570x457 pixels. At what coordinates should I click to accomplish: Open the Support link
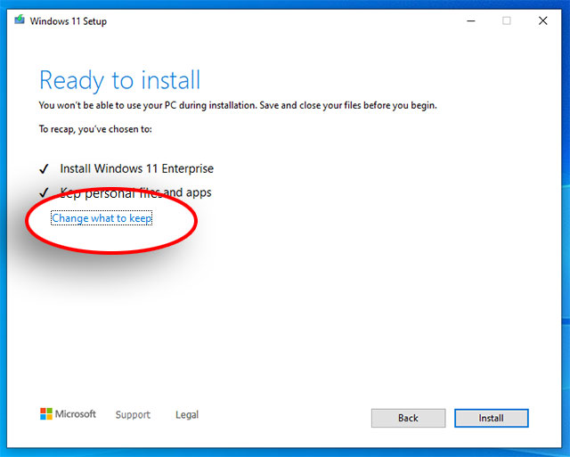(133, 414)
